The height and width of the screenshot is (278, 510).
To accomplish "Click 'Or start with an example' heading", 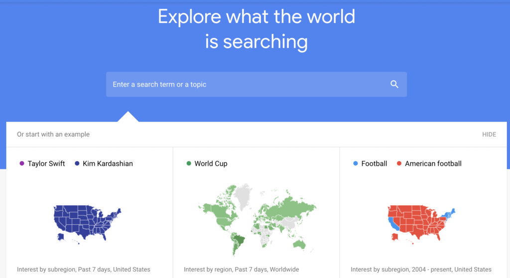I will click(x=53, y=134).
